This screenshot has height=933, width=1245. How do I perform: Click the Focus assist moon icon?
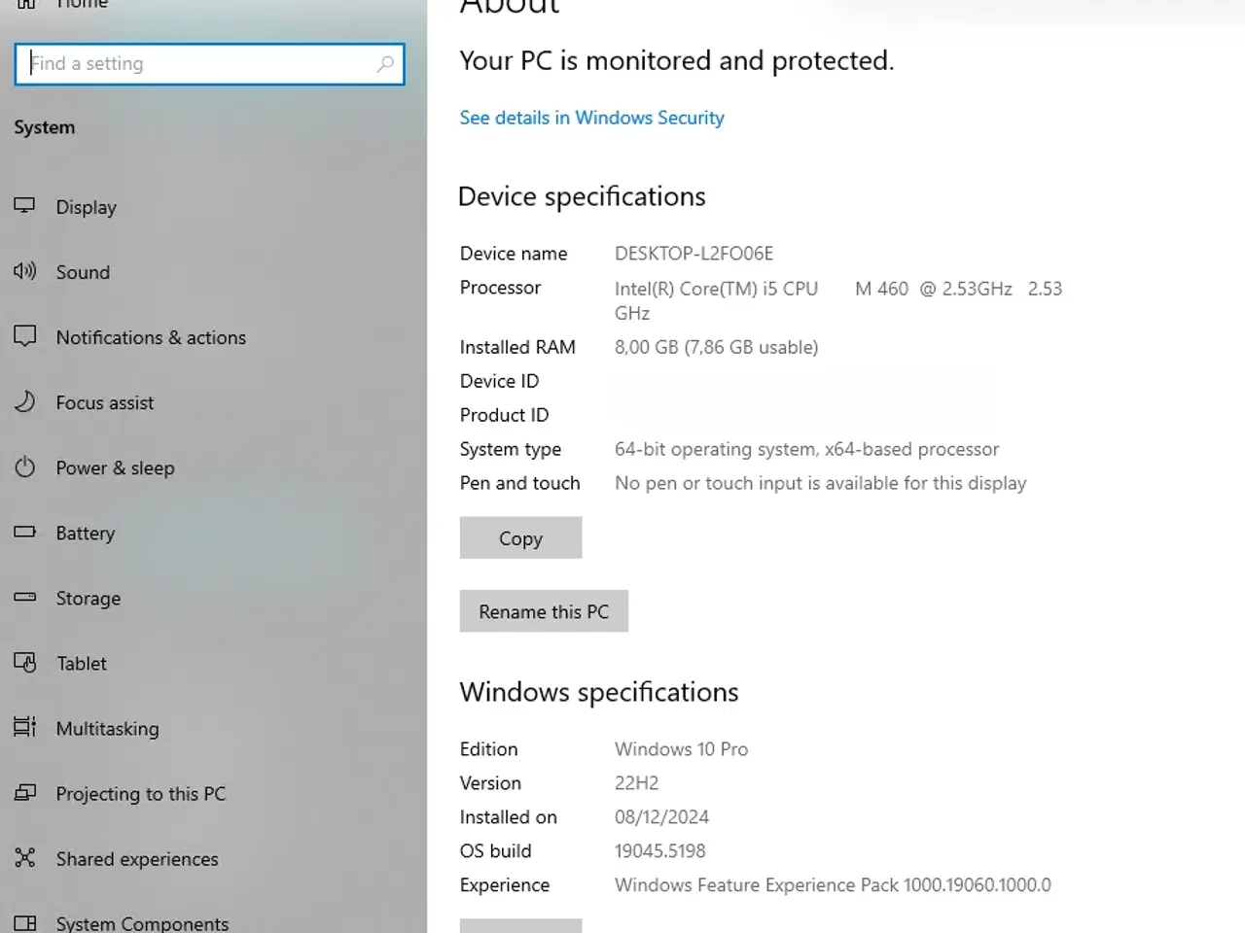(x=24, y=401)
